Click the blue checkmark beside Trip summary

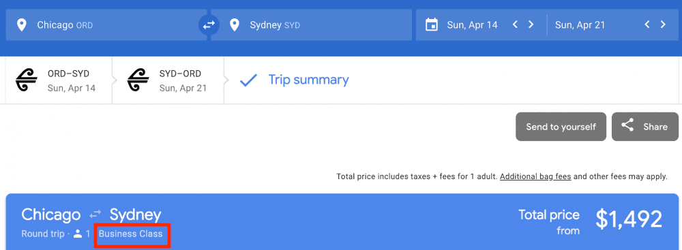(x=249, y=80)
